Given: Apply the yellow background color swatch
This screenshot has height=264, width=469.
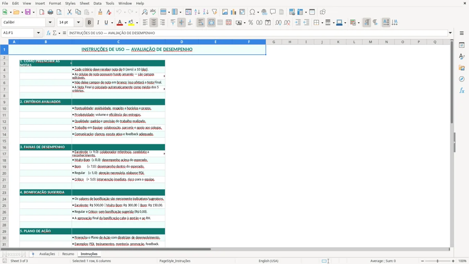Looking at the screenshot, I should click(x=131, y=23).
